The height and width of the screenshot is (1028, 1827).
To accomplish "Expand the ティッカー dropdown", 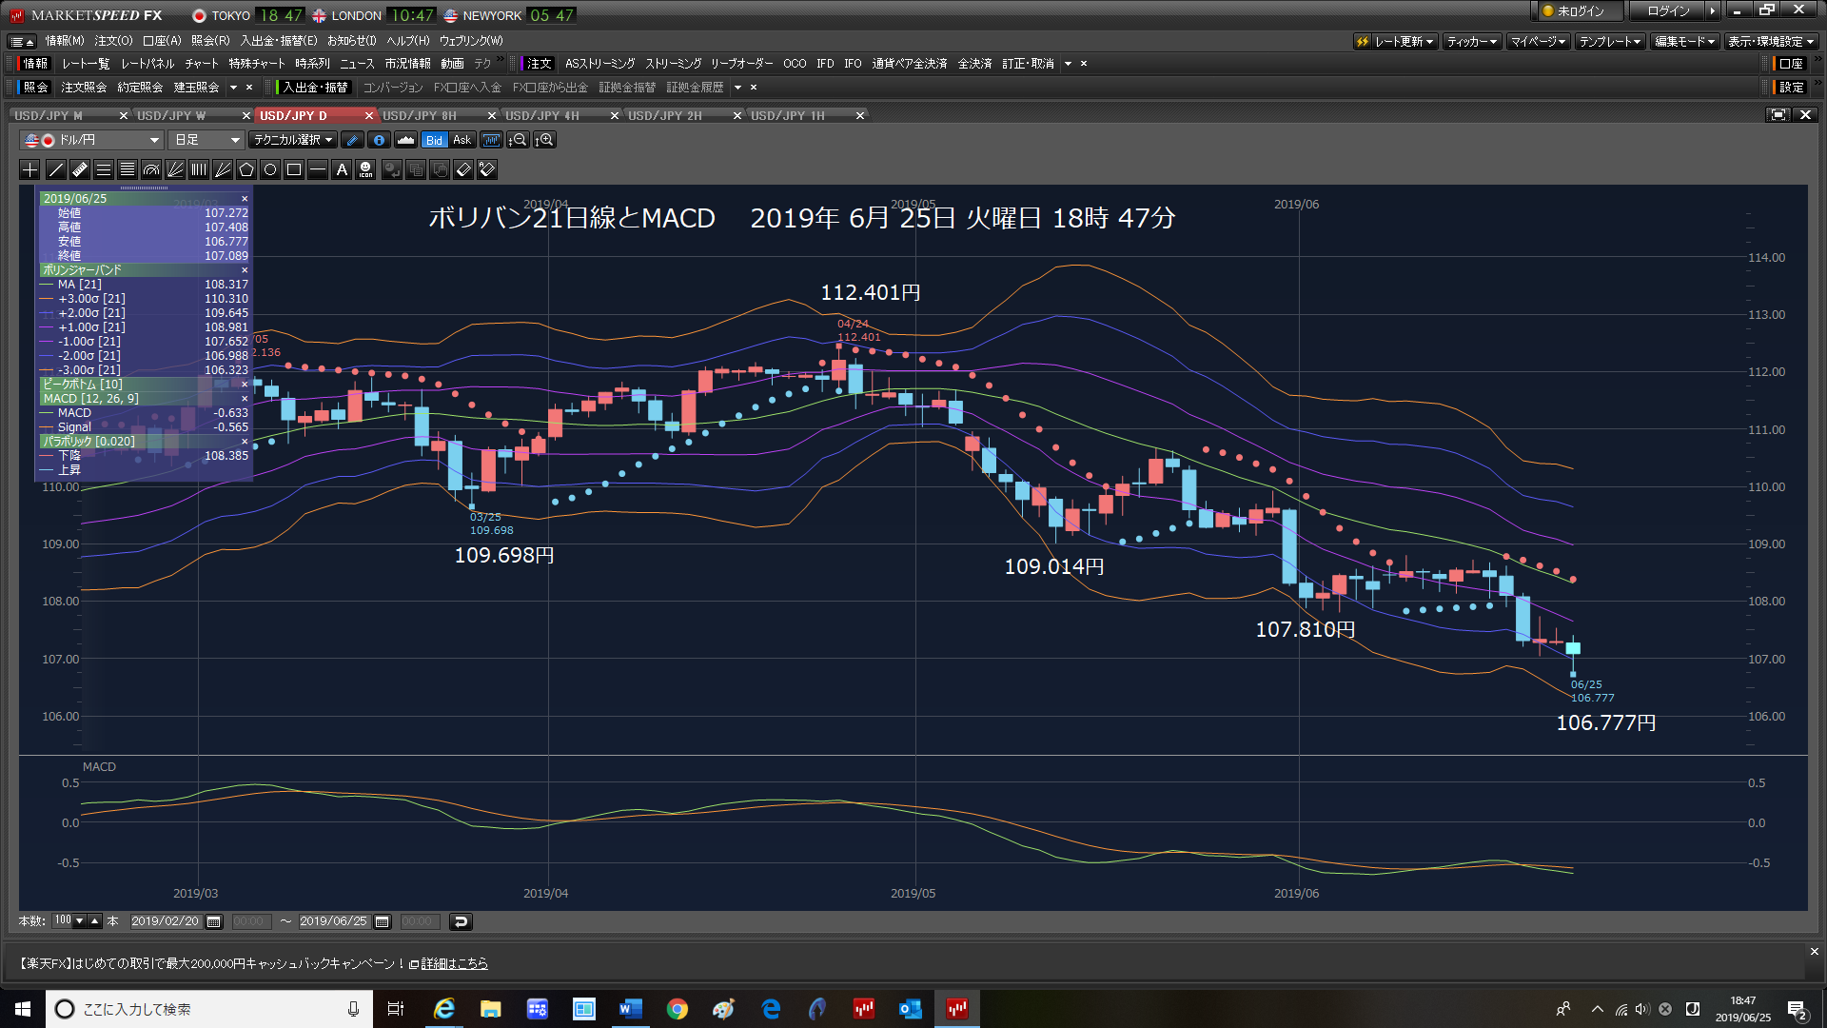I will click(1472, 41).
